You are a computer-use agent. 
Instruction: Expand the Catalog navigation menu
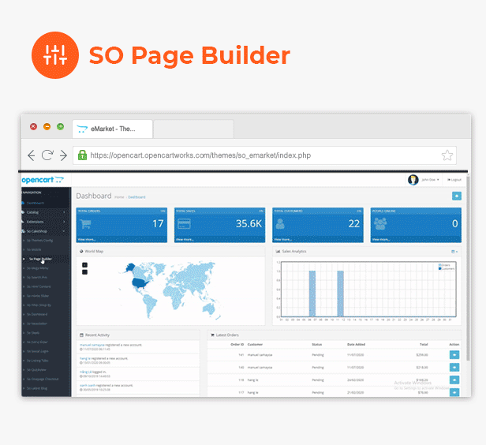43,212
